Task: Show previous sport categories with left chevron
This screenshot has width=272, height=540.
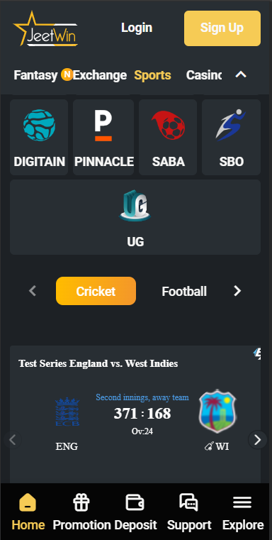Action: tap(33, 292)
